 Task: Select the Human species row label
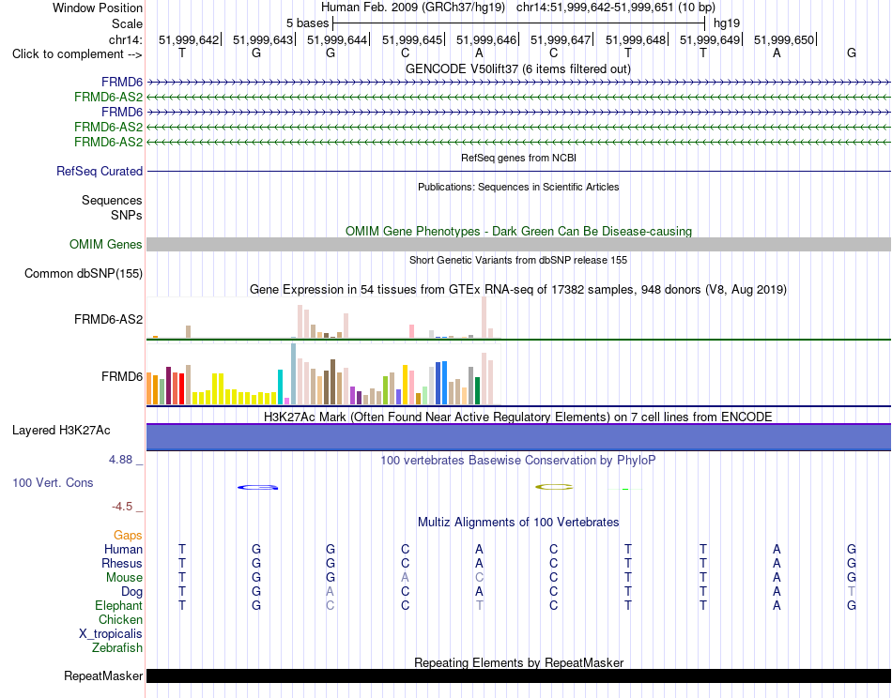coord(123,549)
